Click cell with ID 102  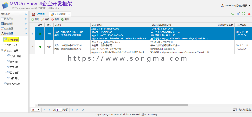(49, 47)
